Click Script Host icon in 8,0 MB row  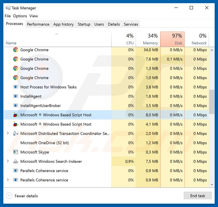coord(16,115)
